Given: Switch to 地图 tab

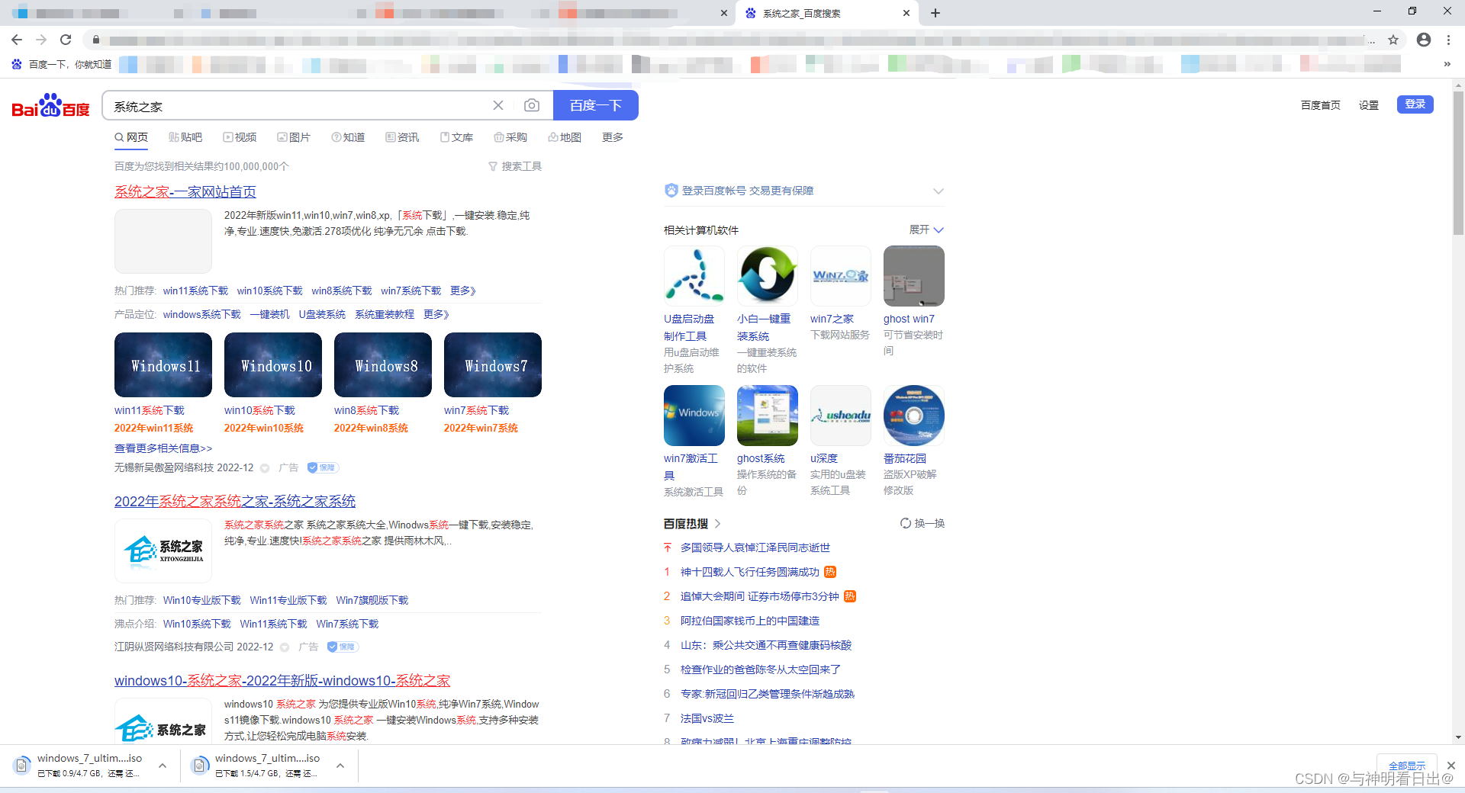Looking at the screenshot, I should [x=565, y=137].
